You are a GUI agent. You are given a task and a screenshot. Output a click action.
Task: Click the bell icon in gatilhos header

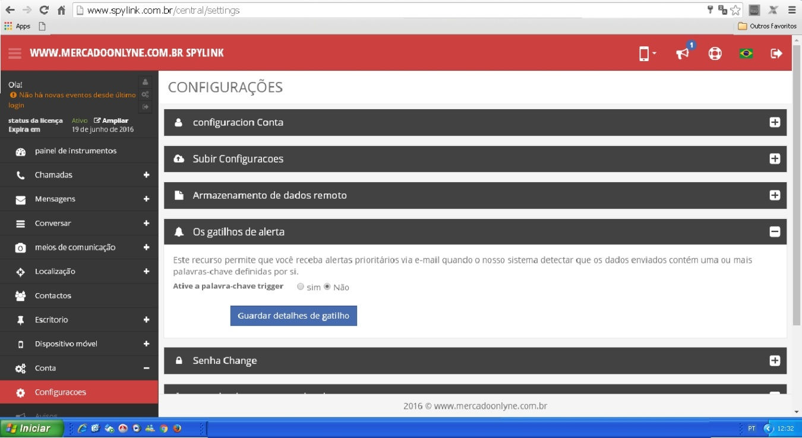[178, 232]
